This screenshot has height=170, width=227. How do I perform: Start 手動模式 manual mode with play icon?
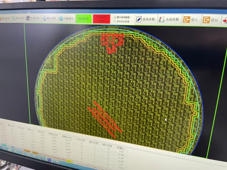66,19
